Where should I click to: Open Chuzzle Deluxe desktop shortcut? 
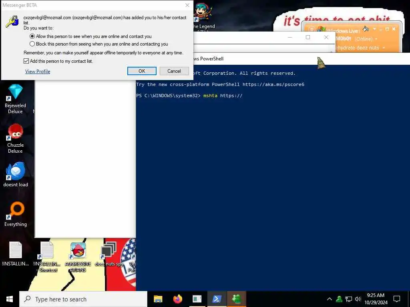point(16,139)
